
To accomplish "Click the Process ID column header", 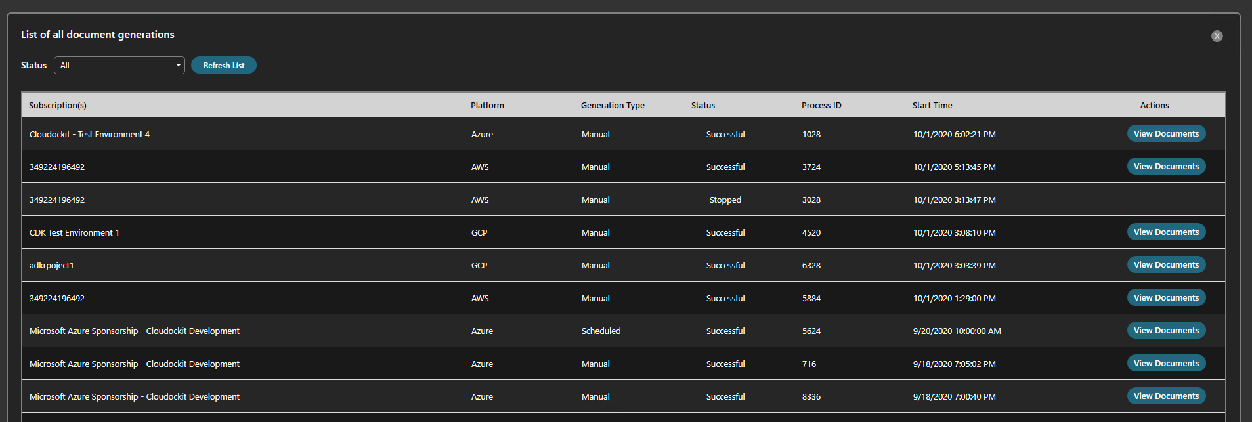I will tap(821, 105).
